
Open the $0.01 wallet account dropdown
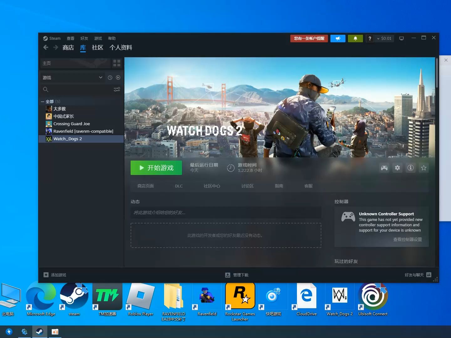[x=384, y=38]
